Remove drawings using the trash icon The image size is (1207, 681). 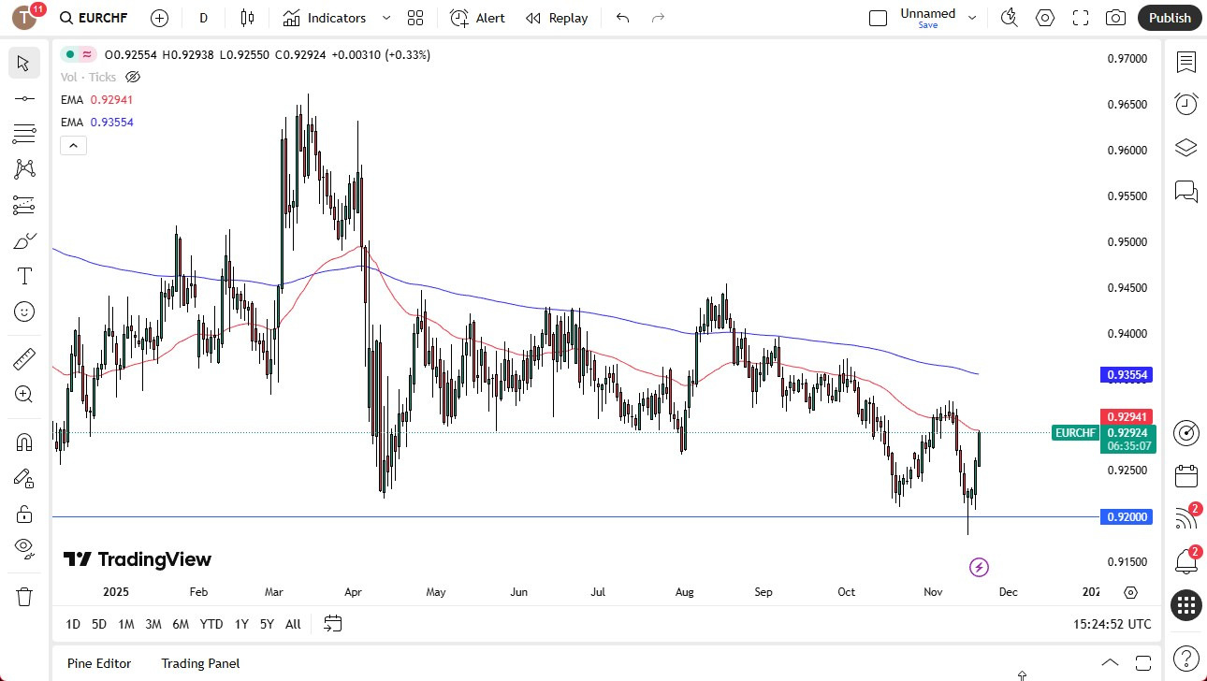[23, 596]
